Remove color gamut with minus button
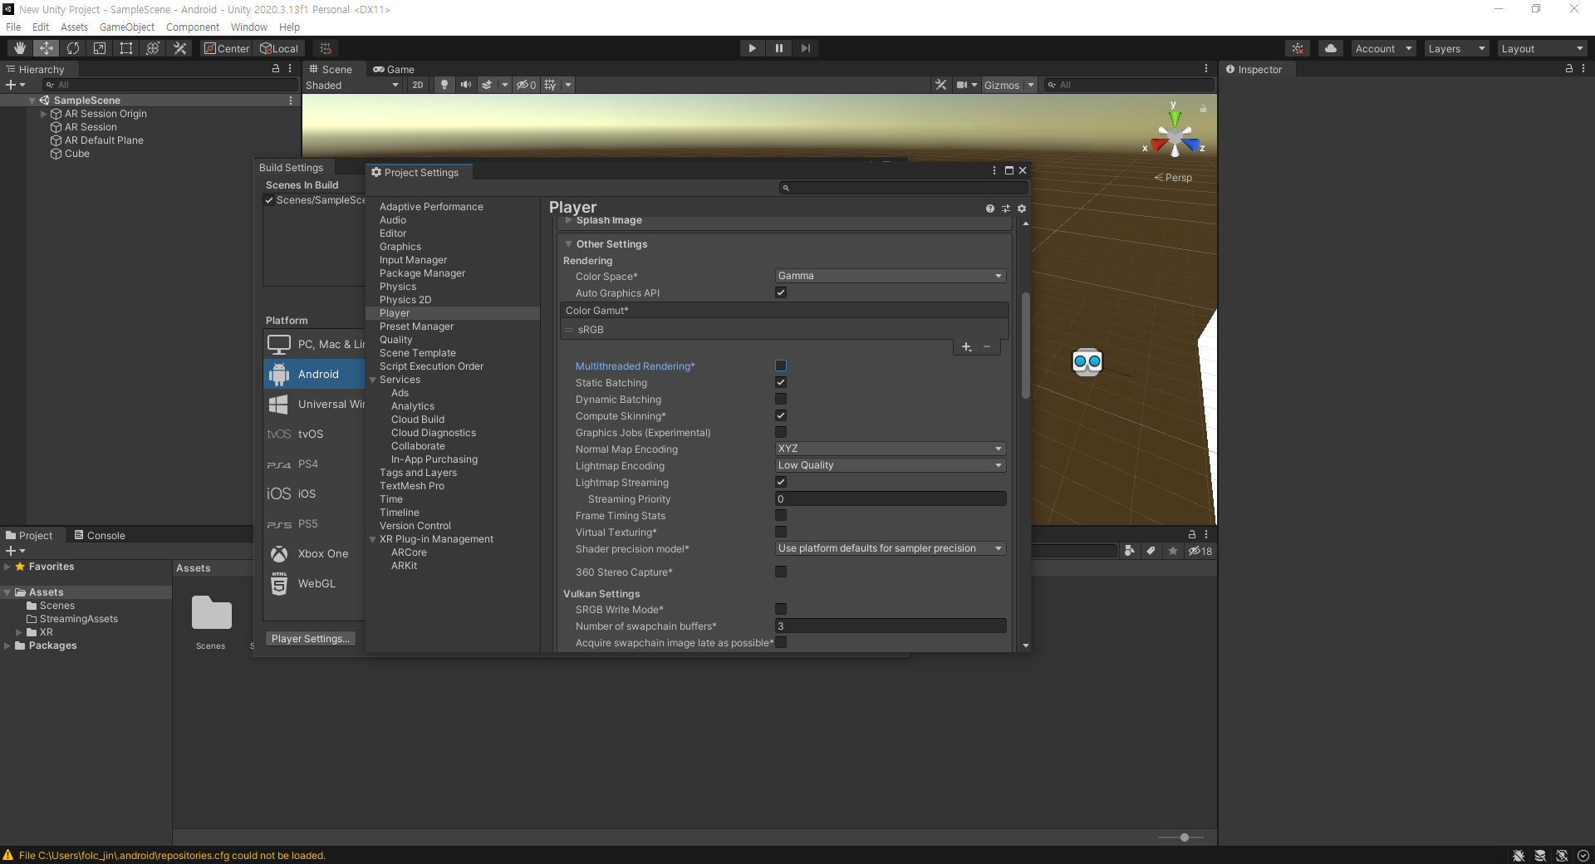The width and height of the screenshot is (1595, 864). point(987,347)
